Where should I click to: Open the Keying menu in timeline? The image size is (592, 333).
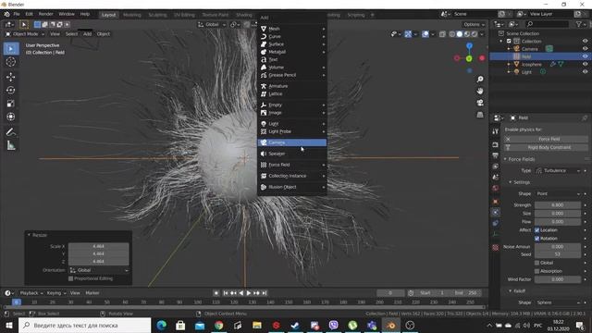[x=55, y=293]
